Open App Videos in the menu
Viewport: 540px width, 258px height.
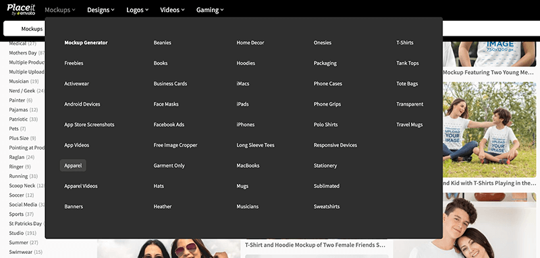(77, 145)
